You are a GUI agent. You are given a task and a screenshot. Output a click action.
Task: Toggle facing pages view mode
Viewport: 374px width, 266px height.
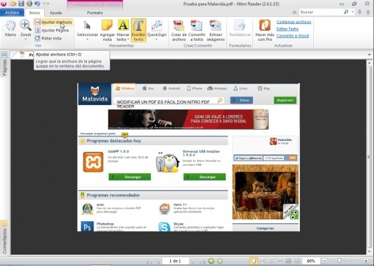coord(271,261)
